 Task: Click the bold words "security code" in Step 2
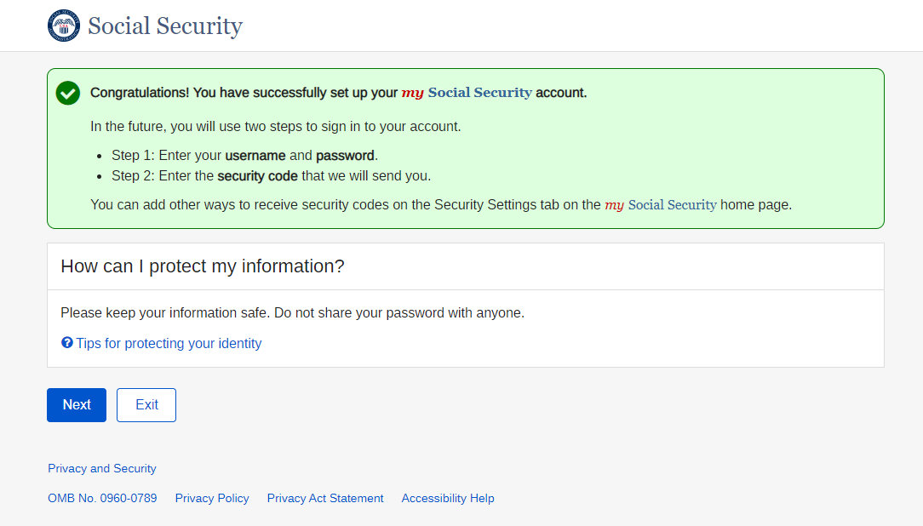(x=257, y=176)
